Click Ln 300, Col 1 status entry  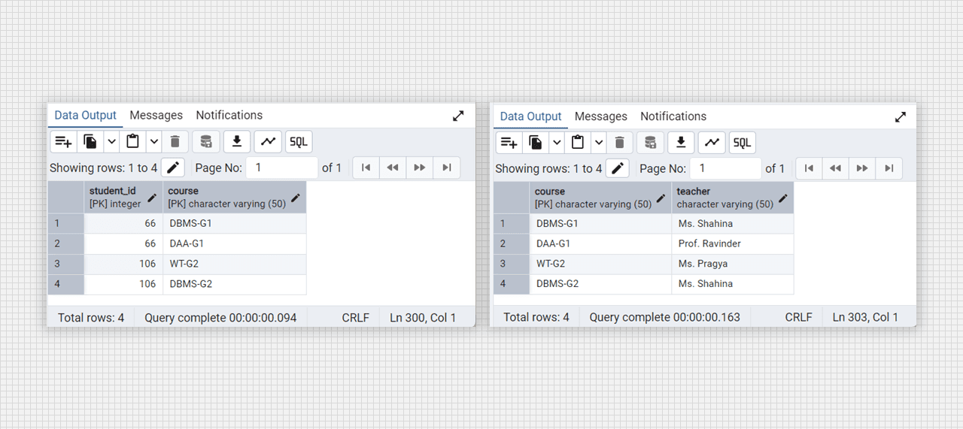pos(423,318)
